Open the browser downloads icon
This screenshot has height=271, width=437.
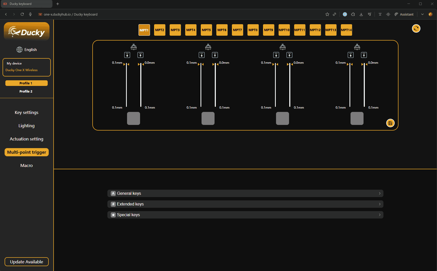tap(361, 14)
